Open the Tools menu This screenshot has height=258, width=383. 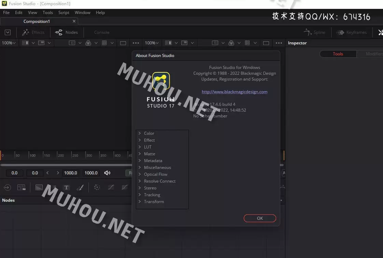48,12
